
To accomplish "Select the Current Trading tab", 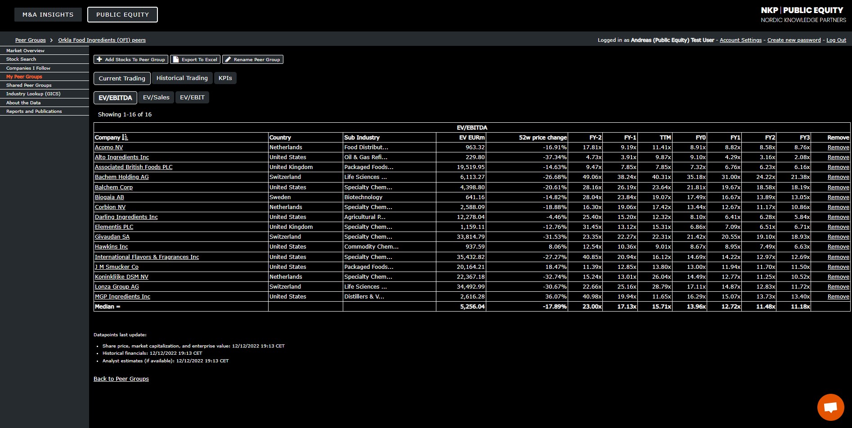I will (x=122, y=78).
